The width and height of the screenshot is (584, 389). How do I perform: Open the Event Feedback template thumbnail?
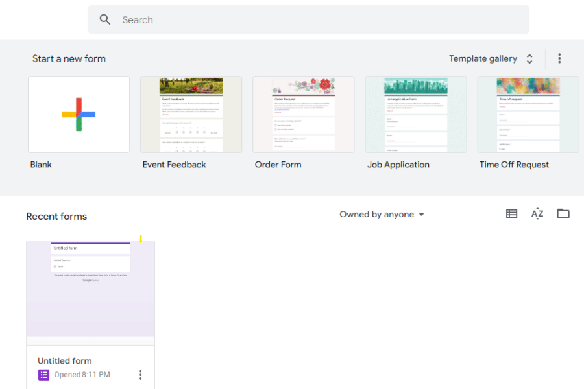point(191,115)
